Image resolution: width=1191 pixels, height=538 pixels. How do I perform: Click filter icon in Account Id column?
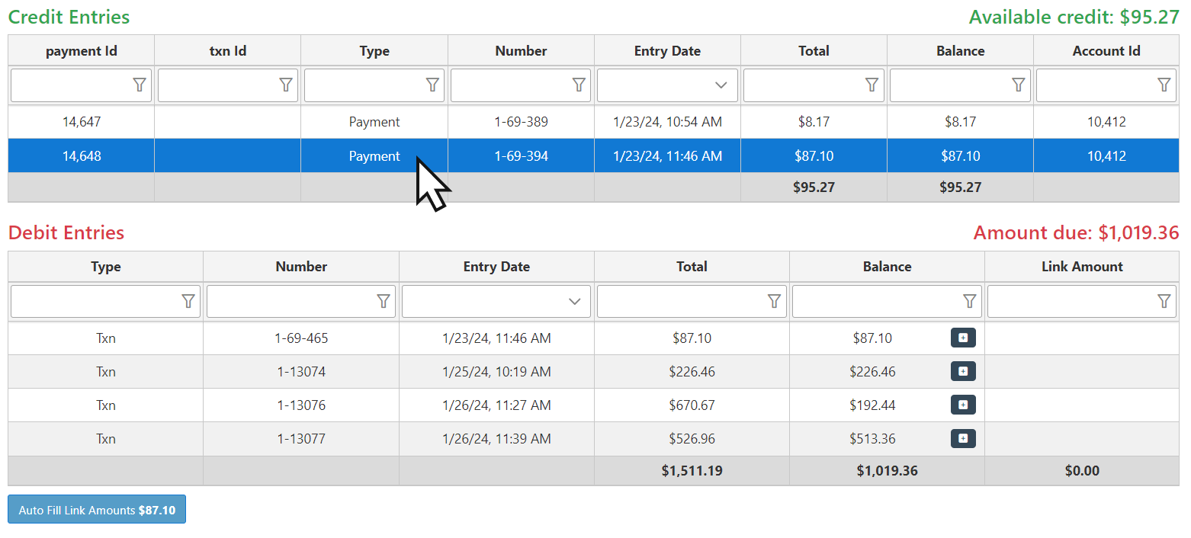(x=1164, y=85)
